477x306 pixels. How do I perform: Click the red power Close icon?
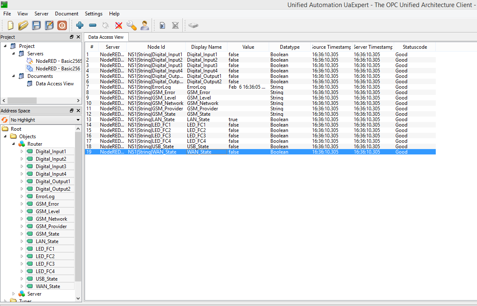62,25
